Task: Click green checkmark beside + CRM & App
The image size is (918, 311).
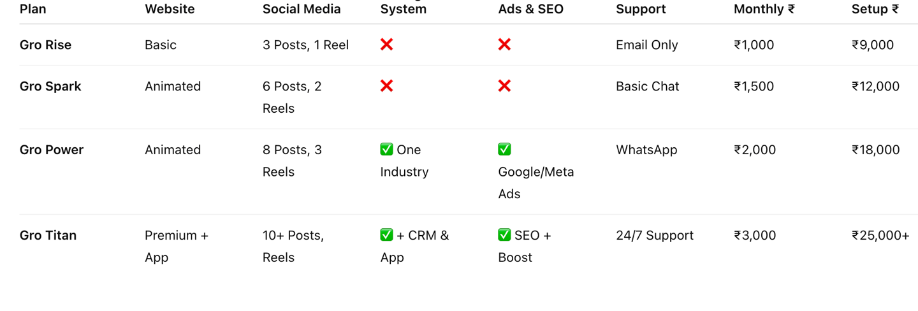Action: (386, 235)
